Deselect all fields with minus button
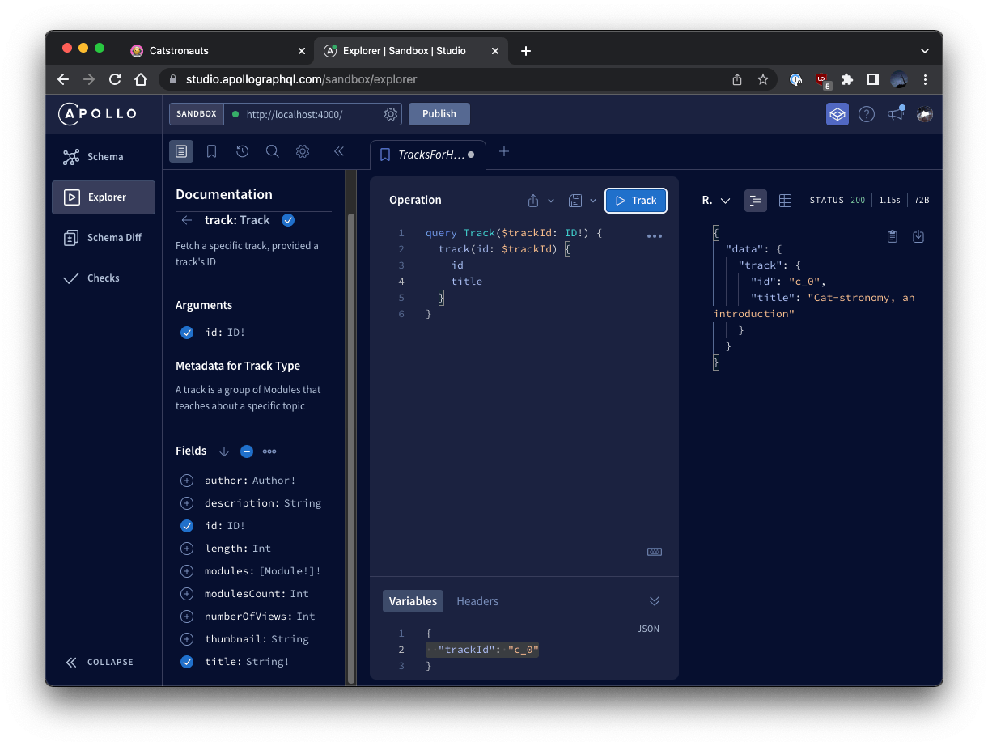Image resolution: width=988 pixels, height=746 pixels. pyautogui.click(x=247, y=451)
